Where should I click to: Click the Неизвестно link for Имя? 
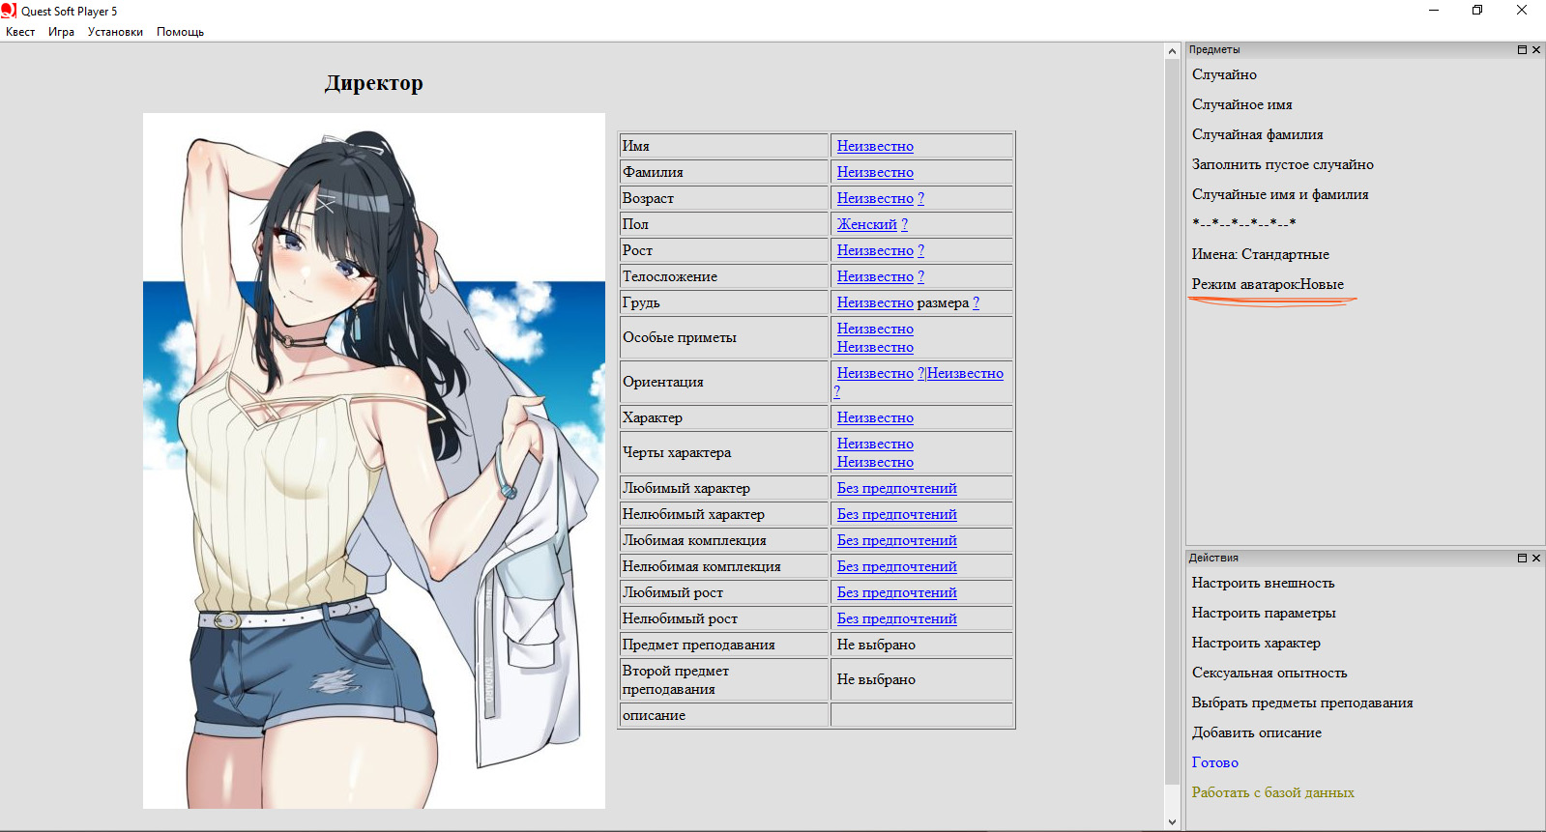click(875, 146)
